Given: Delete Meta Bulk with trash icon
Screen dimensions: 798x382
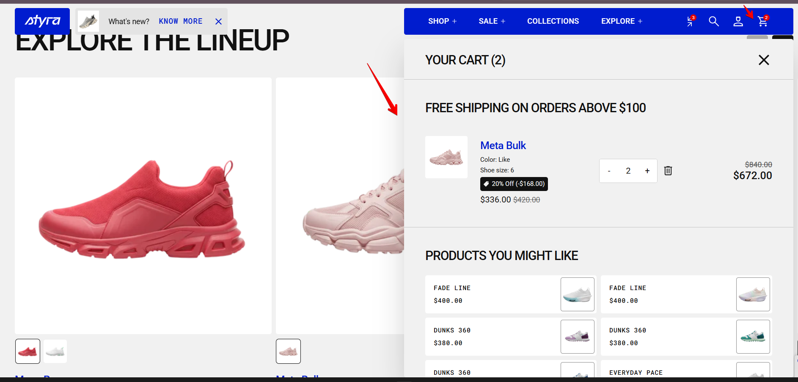Looking at the screenshot, I should point(668,171).
